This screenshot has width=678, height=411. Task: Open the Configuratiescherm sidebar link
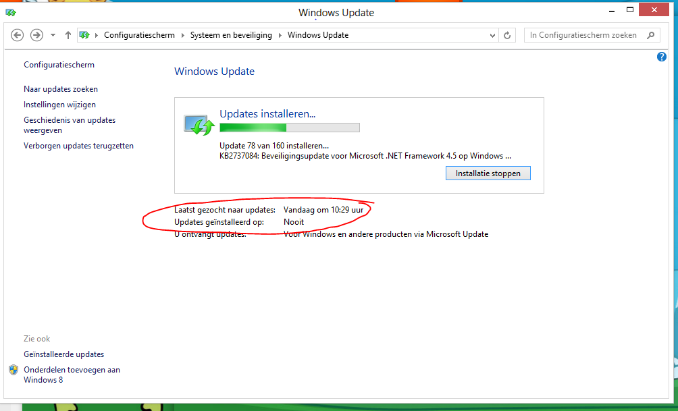(x=59, y=65)
